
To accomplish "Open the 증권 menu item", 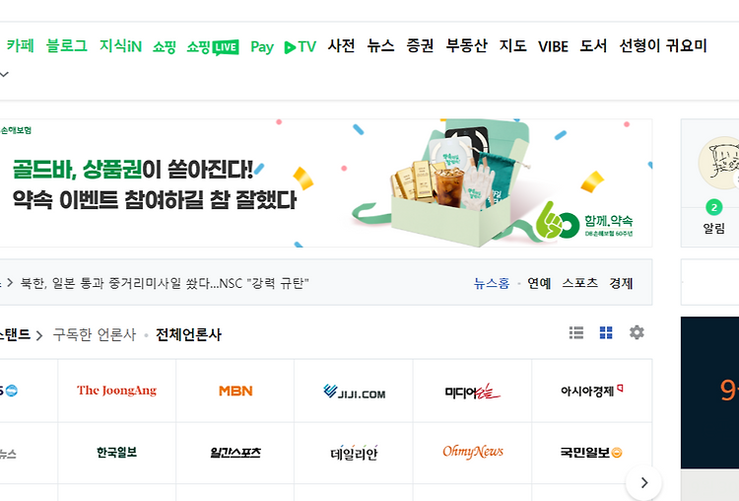I will click(420, 45).
